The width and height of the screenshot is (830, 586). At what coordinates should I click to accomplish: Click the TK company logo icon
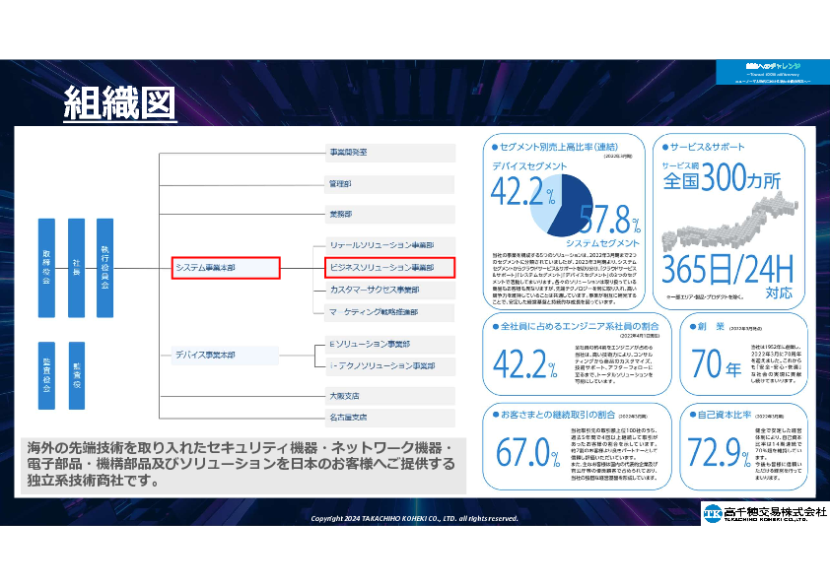coord(712,513)
